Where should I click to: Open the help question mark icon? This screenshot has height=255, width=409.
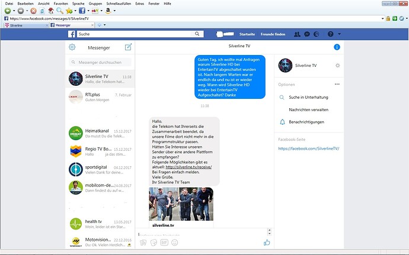pos(331,34)
